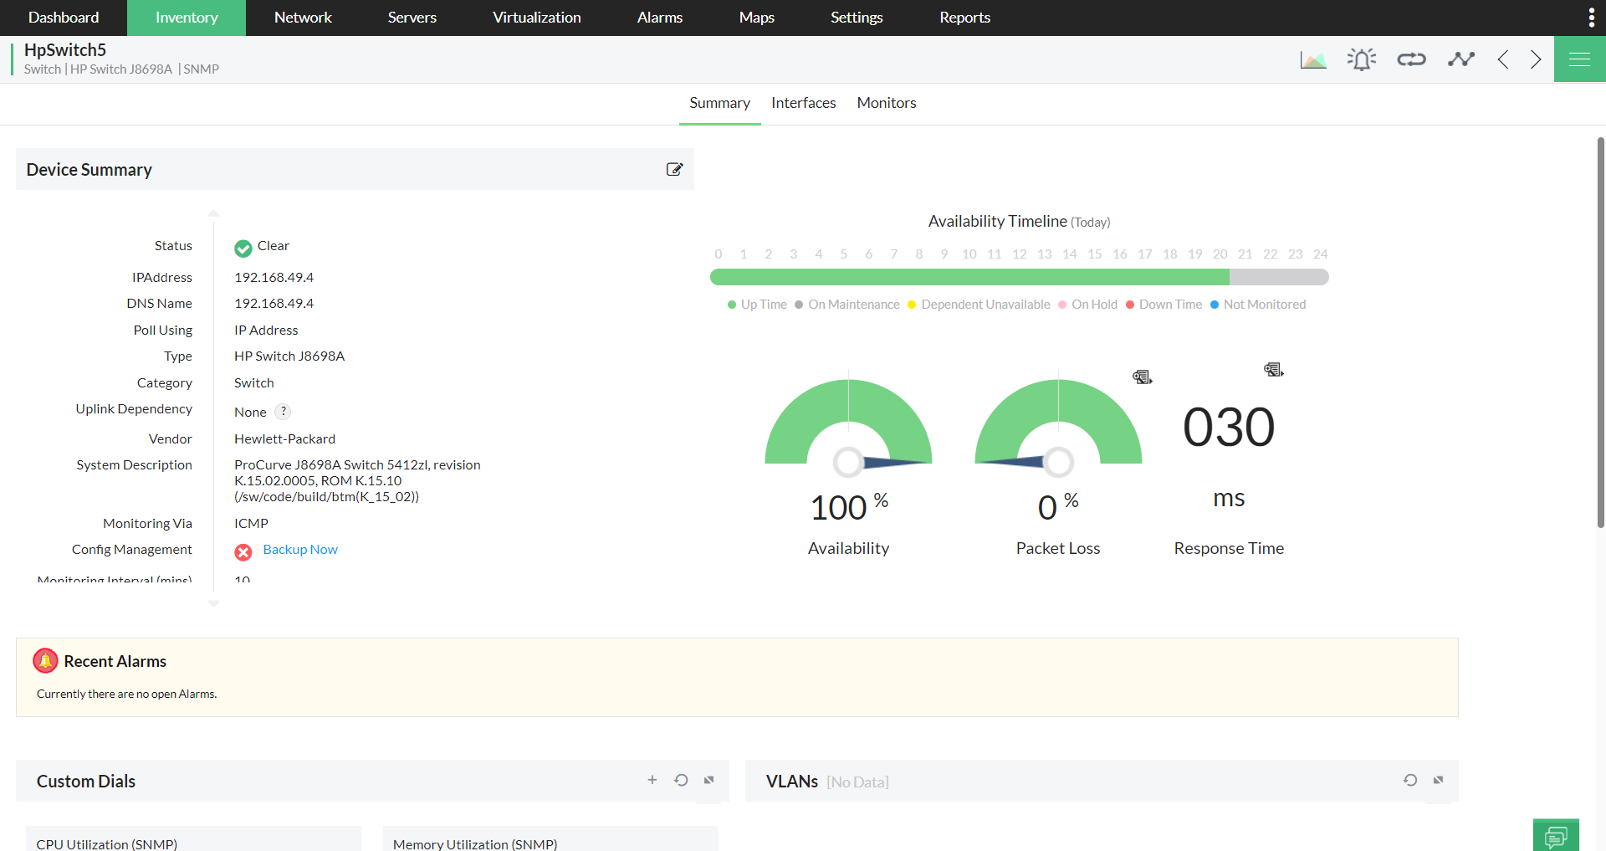1606x851 pixels.
Task: Click the Uplink Dependency help question mark
Action: pyautogui.click(x=283, y=411)
